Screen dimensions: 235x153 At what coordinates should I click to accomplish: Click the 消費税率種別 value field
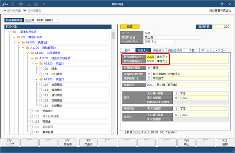pos(148,68)
